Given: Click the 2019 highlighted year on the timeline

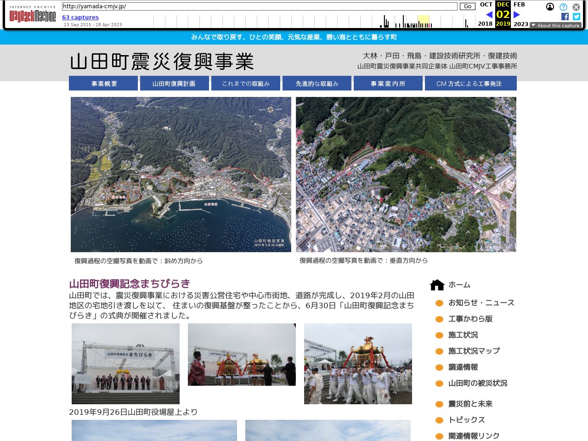Looking at the screenshot, I should pyautogui.click(x=503, y=23).
